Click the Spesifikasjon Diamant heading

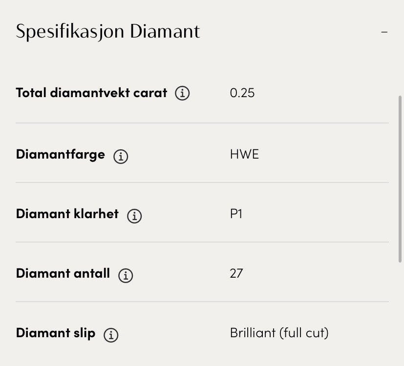[108, 32]
